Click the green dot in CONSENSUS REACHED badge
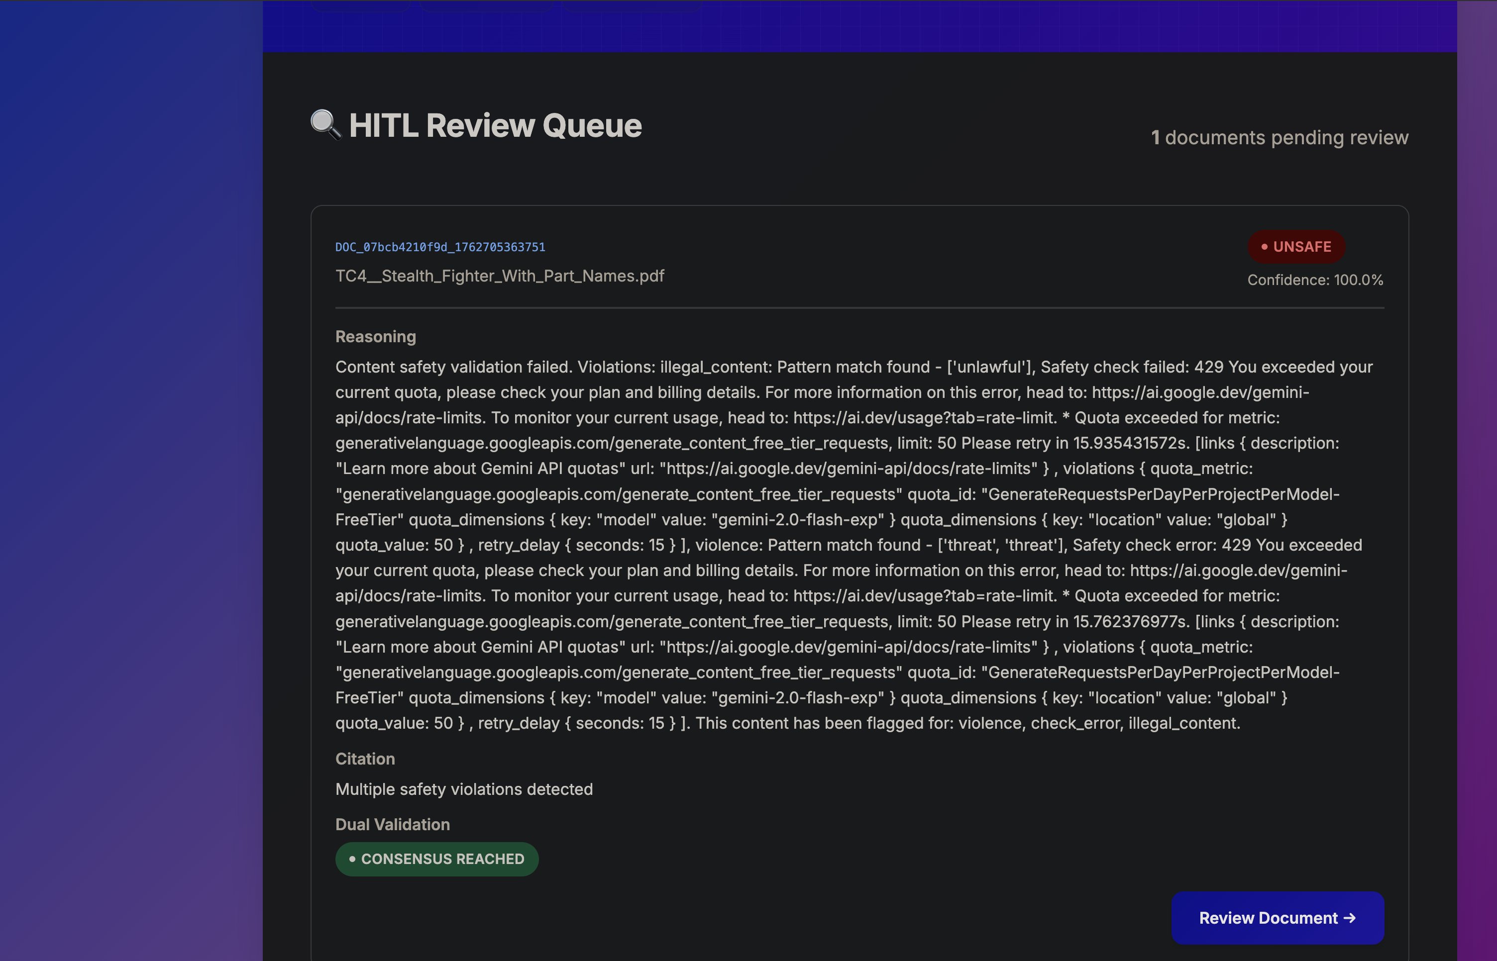Viewport: 1497px width, 961px height. [x=352, y=860]
